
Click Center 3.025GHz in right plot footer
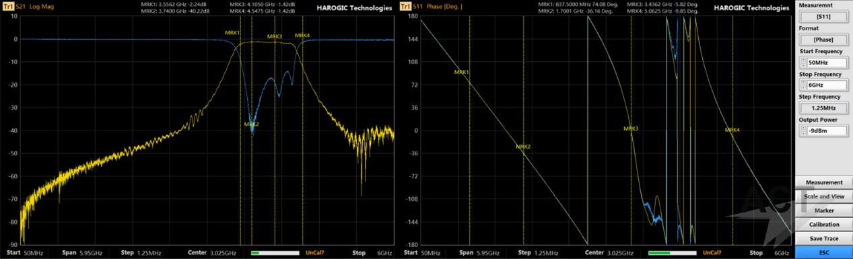point(610,253)
